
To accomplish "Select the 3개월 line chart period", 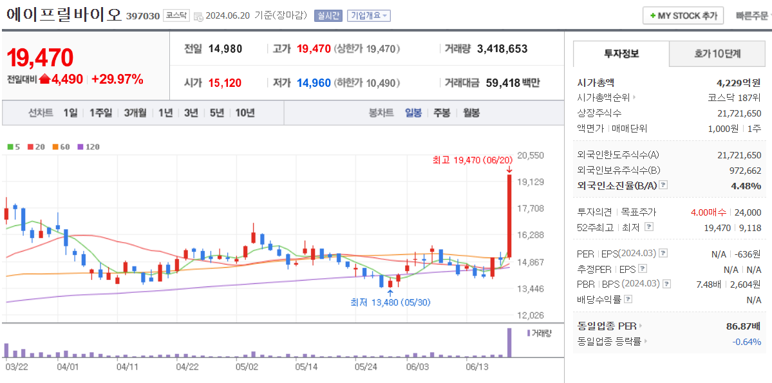I will pyautogui.click(x=135, y=113).
